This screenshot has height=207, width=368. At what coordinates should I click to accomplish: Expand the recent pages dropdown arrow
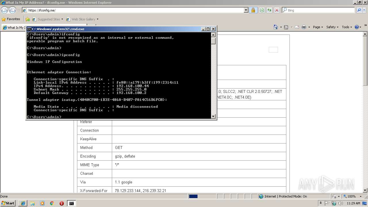tap(19, 10)
